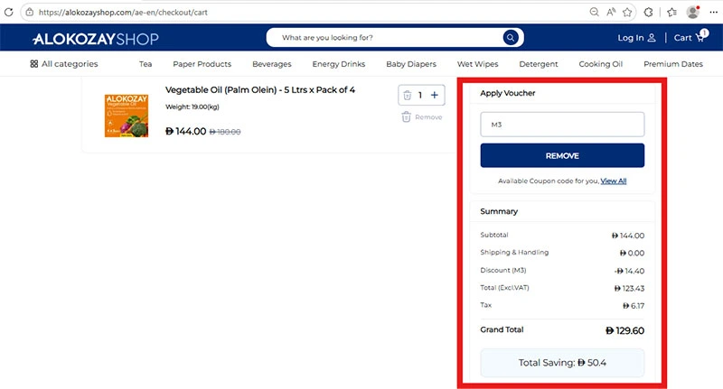Click the search magnifier button
The width and height of the screenshot is (723, 389).
[x=511, y=38]
